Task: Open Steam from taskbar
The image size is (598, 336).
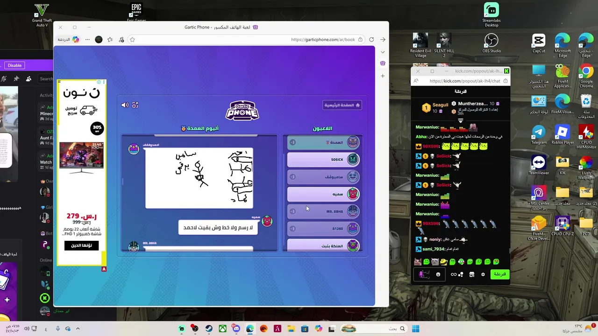Action: (209, 329)
